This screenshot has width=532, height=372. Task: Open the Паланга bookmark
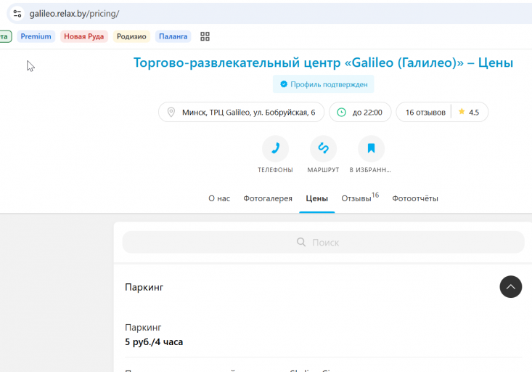[173, 36]
